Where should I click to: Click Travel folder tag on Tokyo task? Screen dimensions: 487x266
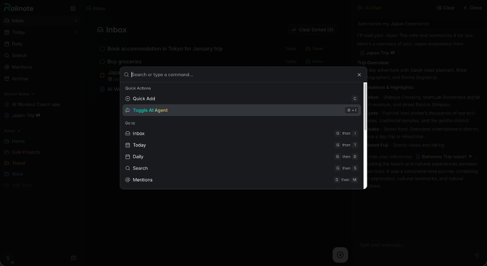(x=315, y=49)
